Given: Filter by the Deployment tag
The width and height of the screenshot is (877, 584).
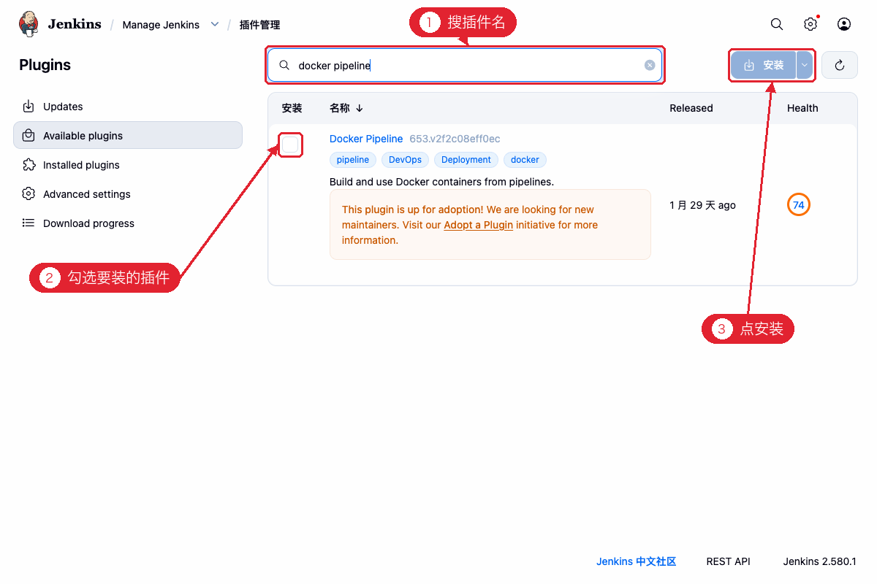Looking at the screenshot, I should [x=466, y=160].
